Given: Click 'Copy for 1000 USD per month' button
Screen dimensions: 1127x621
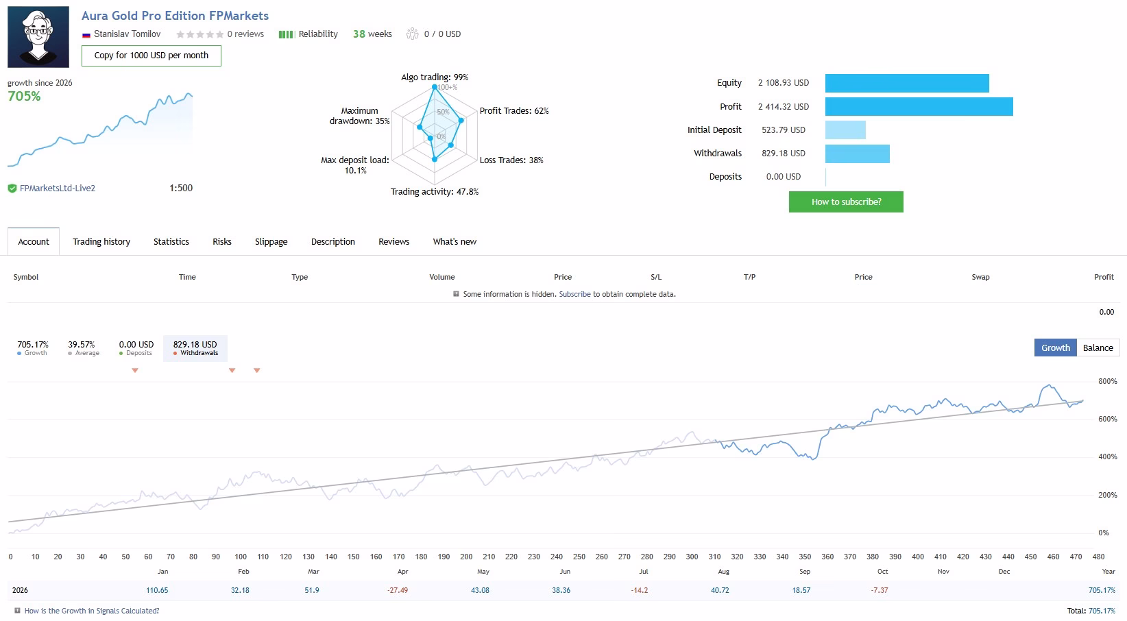Looking at the screenshot, I should coord(152,56).
